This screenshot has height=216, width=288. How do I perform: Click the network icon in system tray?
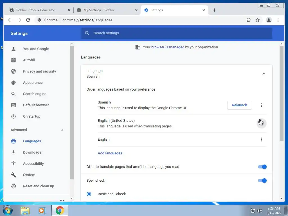(253, 211)
